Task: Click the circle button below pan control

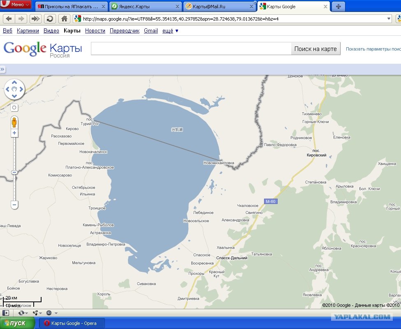Action: click(14, 108)
